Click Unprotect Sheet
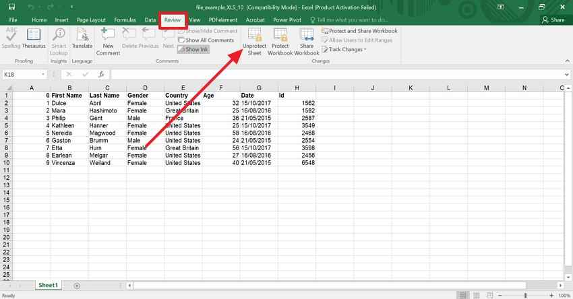The width and height of the screenshot is (573, 299). click(254, 41)
